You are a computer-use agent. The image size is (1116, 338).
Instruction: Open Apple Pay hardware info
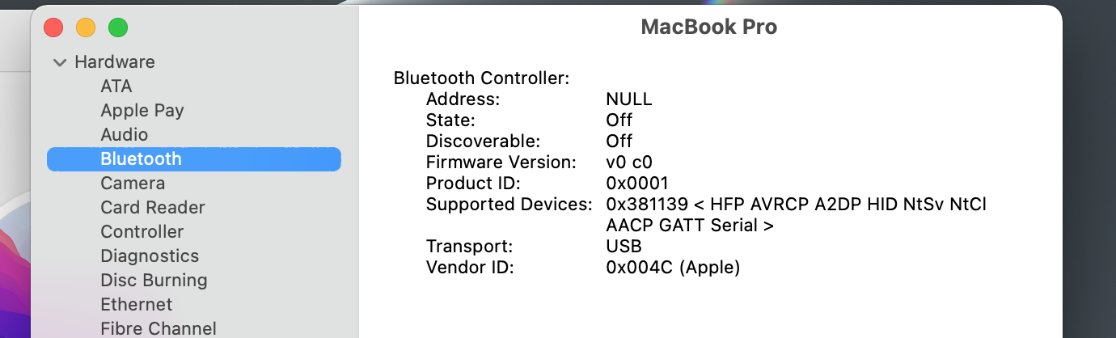[x=142, y=111]
